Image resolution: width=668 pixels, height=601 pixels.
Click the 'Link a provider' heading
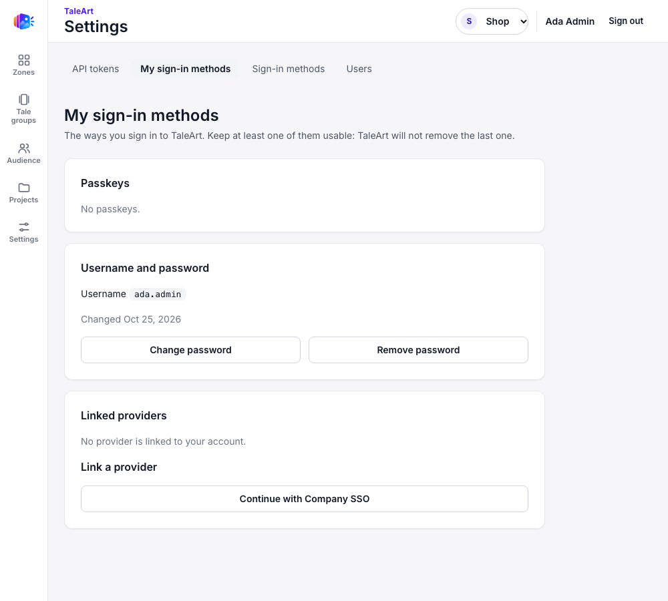click(119, 467)
